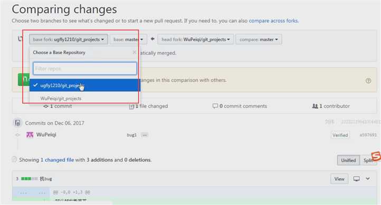
Task: Jump to the 1 changed file link
Action: tap(58, 160)
